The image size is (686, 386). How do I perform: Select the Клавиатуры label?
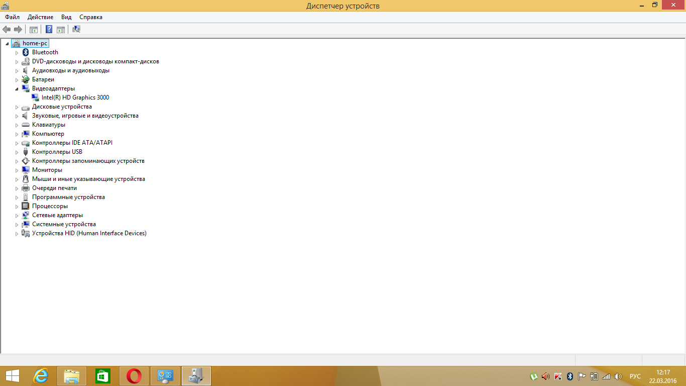point(49,125)
